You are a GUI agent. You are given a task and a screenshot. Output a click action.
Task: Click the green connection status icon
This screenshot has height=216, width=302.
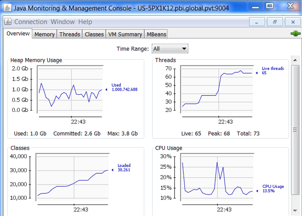click(295, 34)
